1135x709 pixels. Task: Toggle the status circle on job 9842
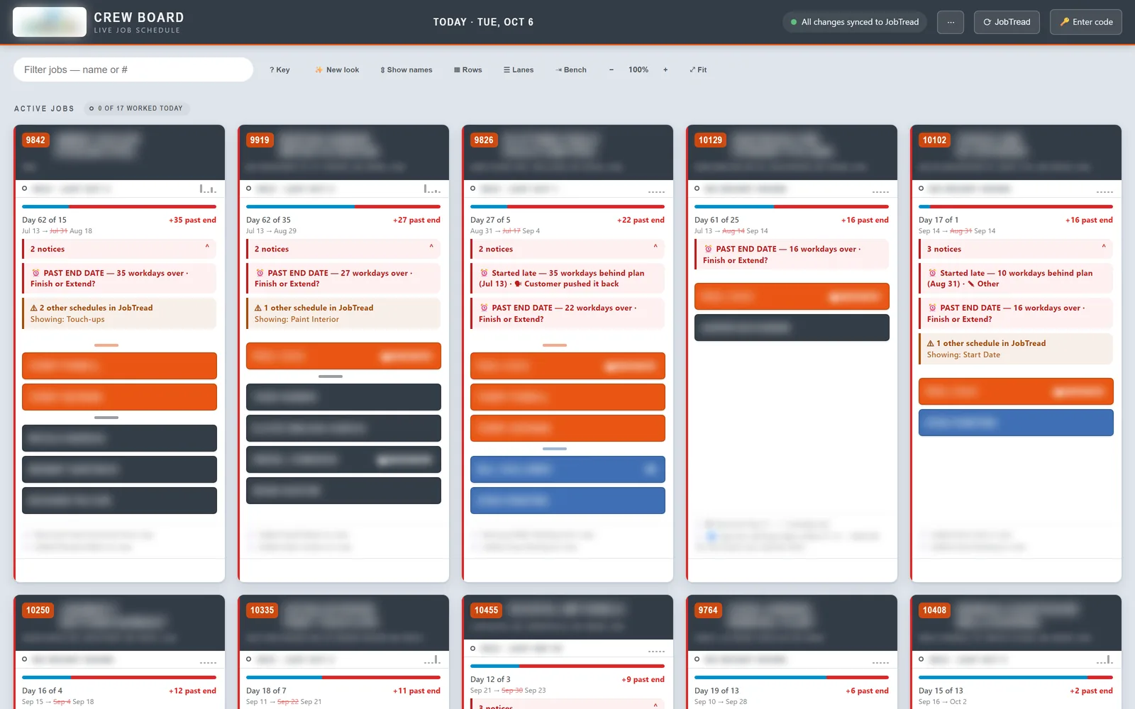(x=25, y=189)
